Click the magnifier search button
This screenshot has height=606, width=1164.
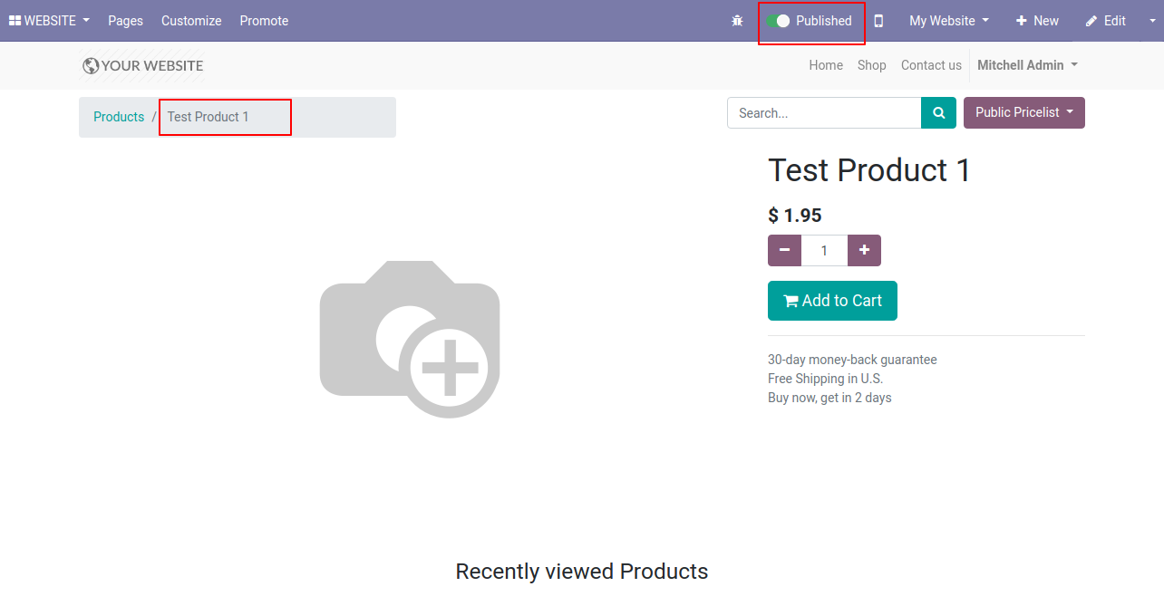tap(939, 113)
